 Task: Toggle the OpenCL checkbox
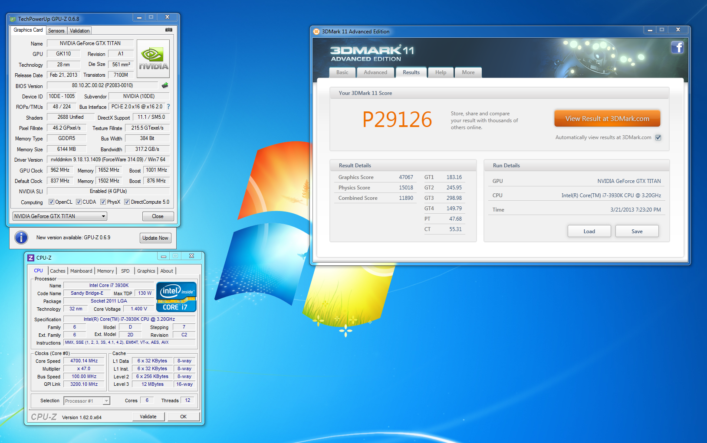[x=51, y=202]
